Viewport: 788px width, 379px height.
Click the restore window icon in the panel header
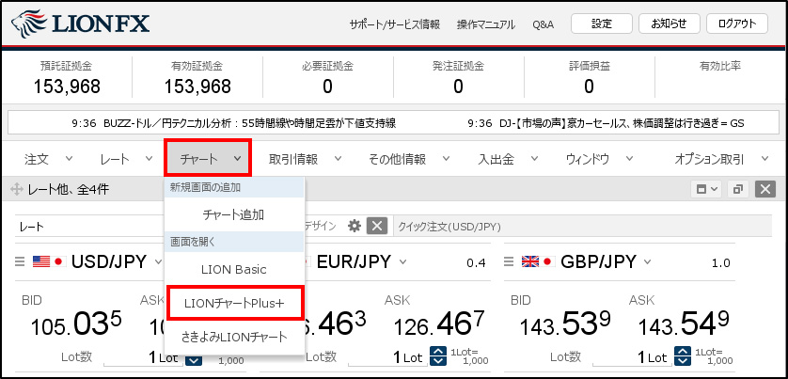click(738, 189)
